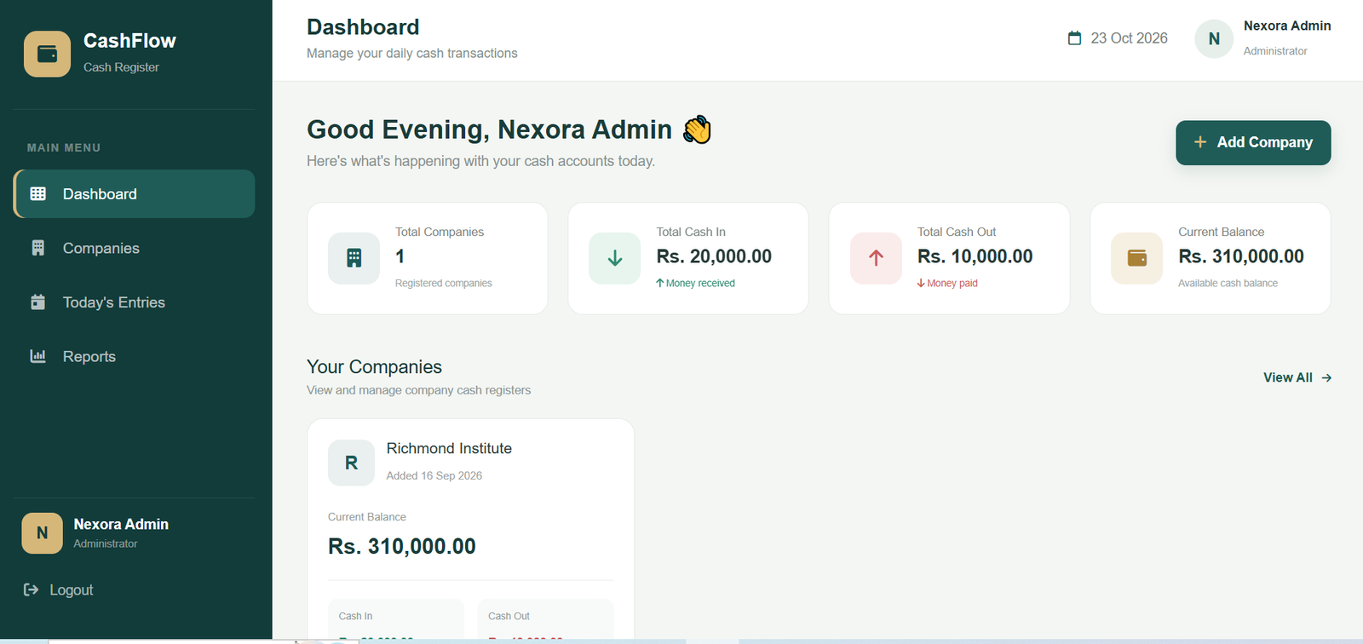Viewport: 1363px width, 644px height.
Task: Click the Reports bar chart icon
Action: tap(38, 356)
